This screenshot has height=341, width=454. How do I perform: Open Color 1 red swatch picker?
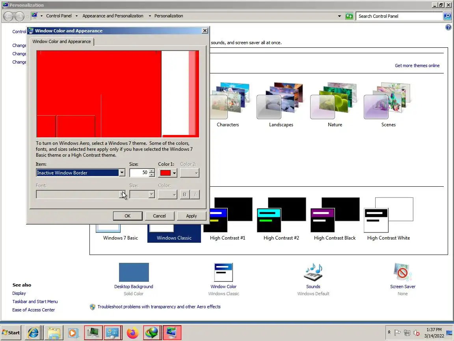pyautogui.click(x=167, y=173)
